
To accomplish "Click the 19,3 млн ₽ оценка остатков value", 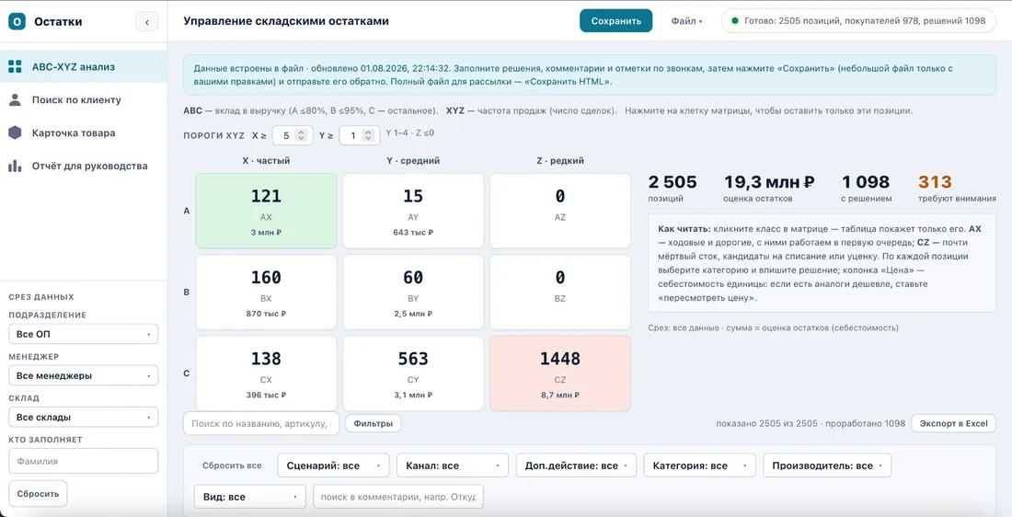I will [x=769, y=189].
